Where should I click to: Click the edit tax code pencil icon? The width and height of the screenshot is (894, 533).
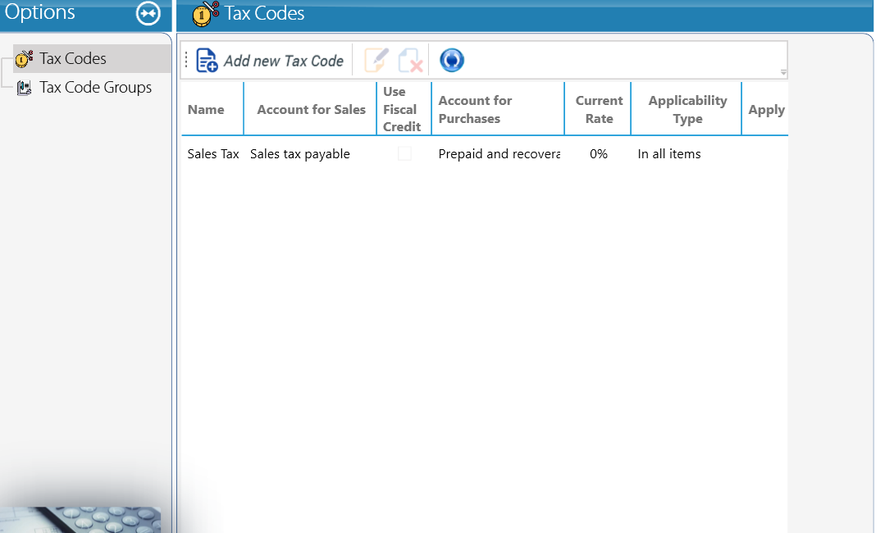(376, 60)
